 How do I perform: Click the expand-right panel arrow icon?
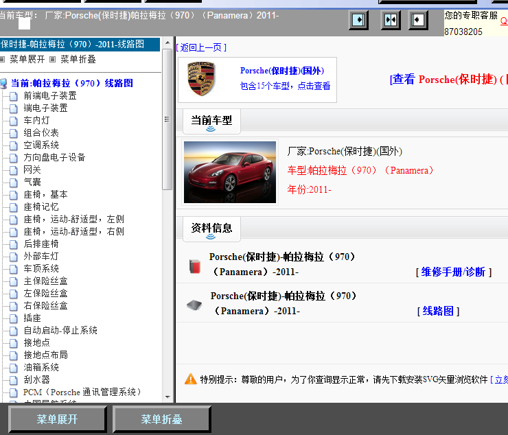(x=358, y=20)
